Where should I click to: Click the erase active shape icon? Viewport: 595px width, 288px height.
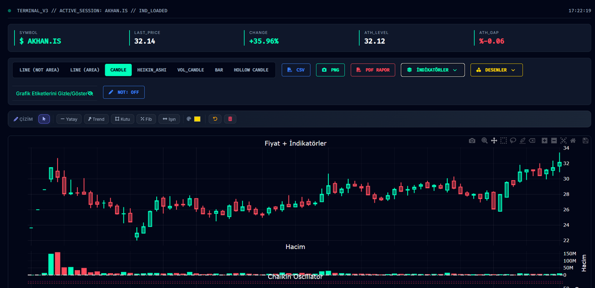532,141
